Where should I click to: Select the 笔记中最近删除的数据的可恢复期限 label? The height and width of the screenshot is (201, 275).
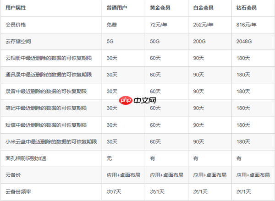tap(46, 108)
